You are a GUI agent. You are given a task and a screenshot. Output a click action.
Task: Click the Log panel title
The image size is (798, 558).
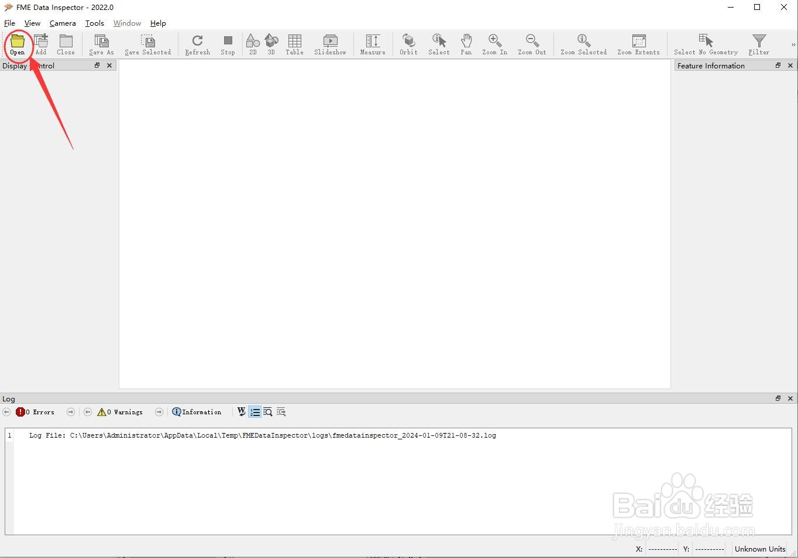pyautogui.click(x=9, y=398)
